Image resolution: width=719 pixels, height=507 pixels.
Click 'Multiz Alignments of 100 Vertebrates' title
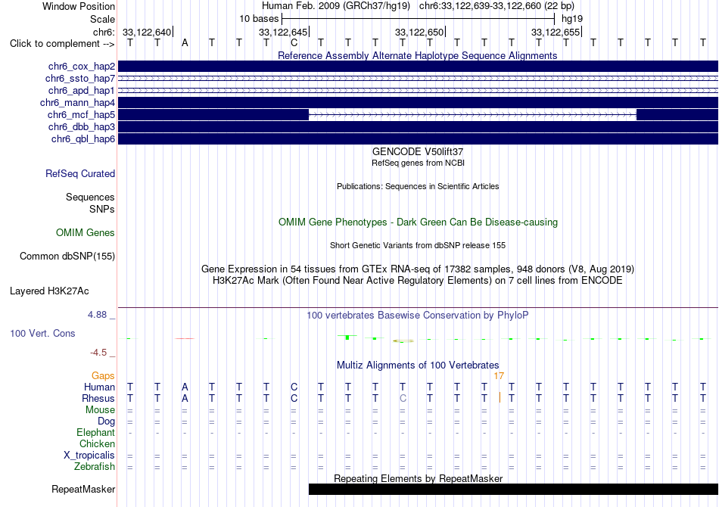point(418,365)
